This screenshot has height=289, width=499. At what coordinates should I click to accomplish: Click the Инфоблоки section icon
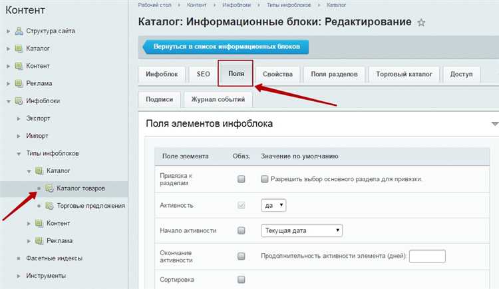(19, 101)
